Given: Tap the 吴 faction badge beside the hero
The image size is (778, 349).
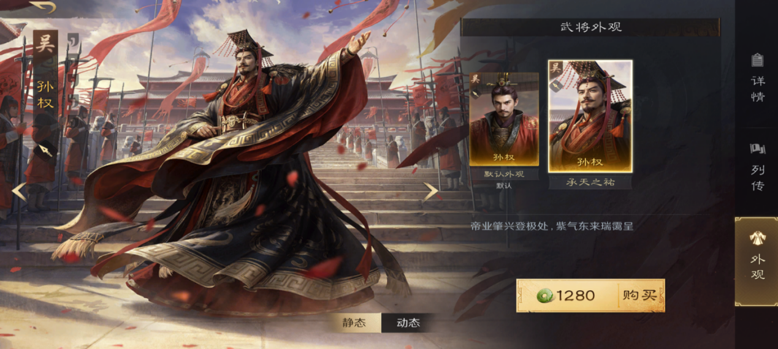Looking at the screenshot, I should (45, 45).
